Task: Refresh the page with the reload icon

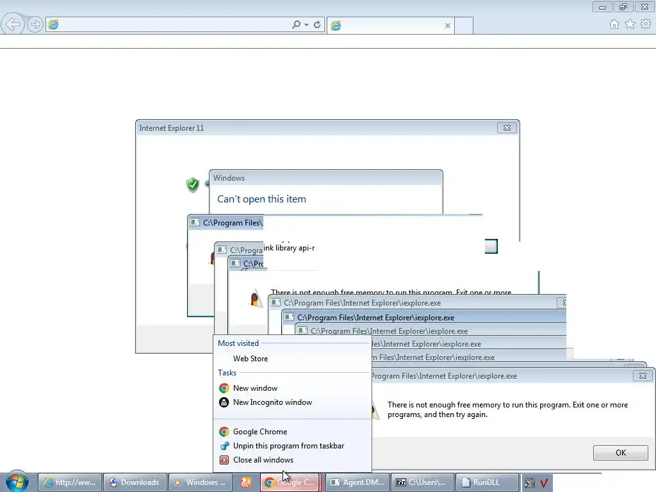Action: tap(317, 25)
